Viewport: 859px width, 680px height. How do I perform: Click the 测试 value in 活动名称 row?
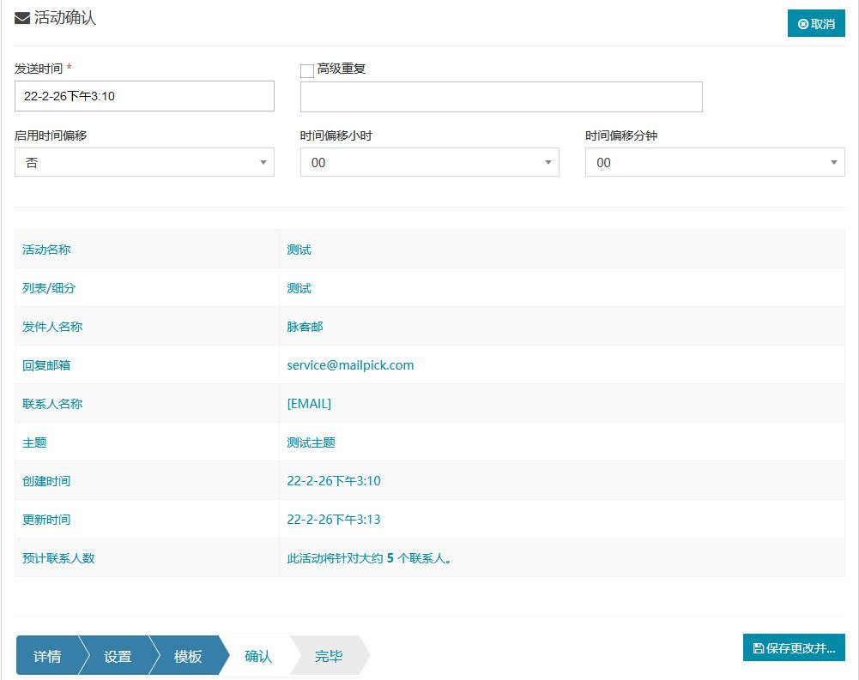pos(299,250)
